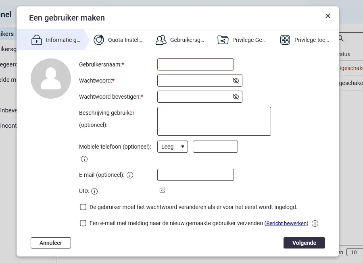
Task: Click the avatar placeholder to set a profile picture
Action: click(51, 79)
